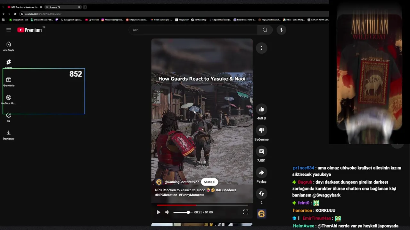Screen dimensions: 410x230
Task: Open Abonelikler in the sidebar
Action: point(9,82)
